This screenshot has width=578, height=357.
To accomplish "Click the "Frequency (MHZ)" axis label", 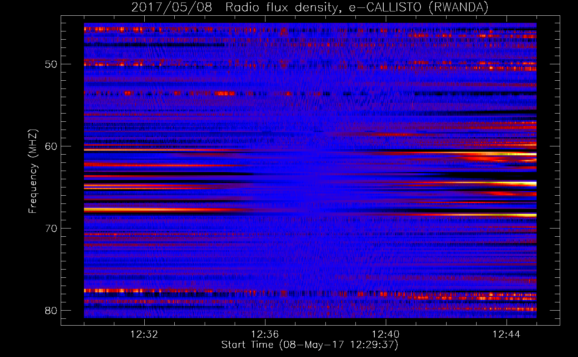I will pos(33,171).
